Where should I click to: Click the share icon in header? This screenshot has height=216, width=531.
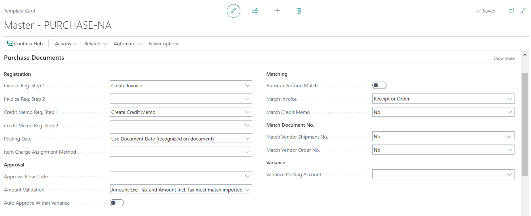click(255, 11)
